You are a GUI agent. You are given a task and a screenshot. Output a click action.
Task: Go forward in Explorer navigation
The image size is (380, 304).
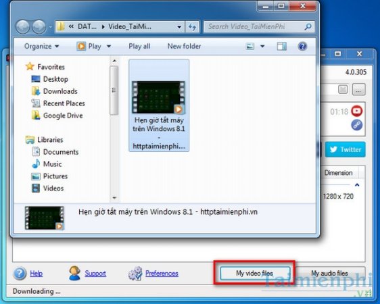point(39,26)
